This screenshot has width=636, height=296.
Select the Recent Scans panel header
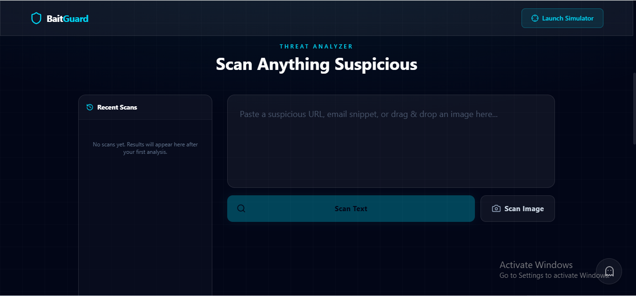pos(145,107)
